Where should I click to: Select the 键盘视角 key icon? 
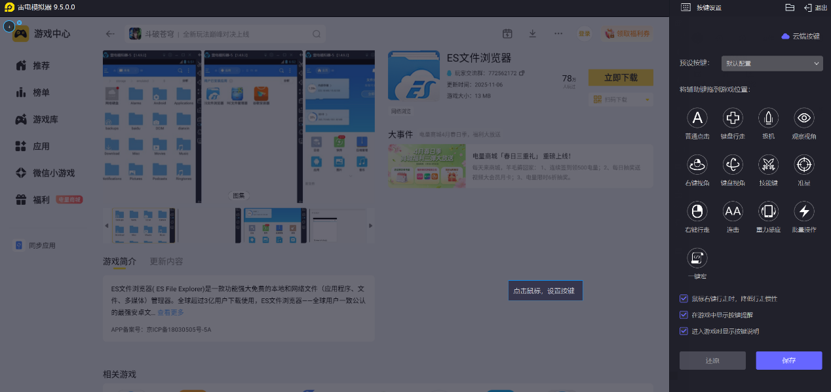733,164
